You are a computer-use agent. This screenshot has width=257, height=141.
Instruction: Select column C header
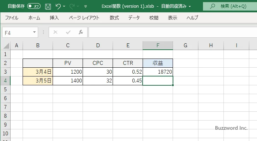pyautogui.click(x=68, y=45)
